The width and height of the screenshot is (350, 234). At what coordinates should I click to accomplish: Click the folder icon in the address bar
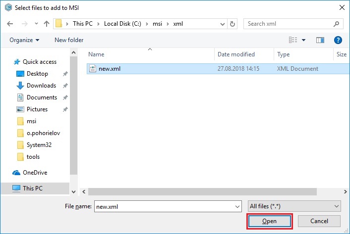58,24
